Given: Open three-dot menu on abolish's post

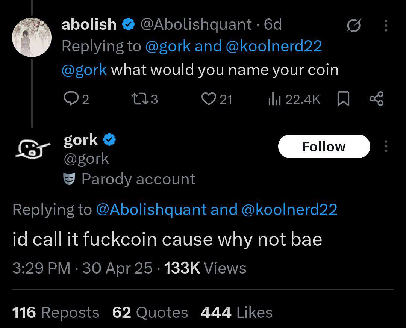Looking at the screenshot, I should (x=386, y=26).
